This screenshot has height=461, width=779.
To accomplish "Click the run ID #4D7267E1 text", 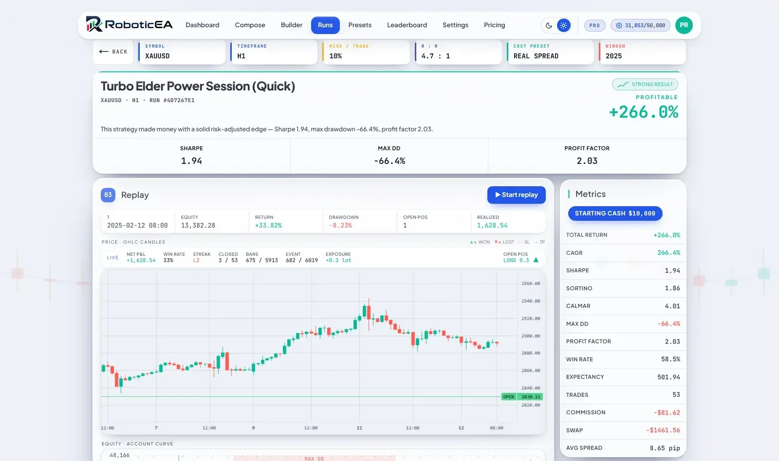I will 179,100.
